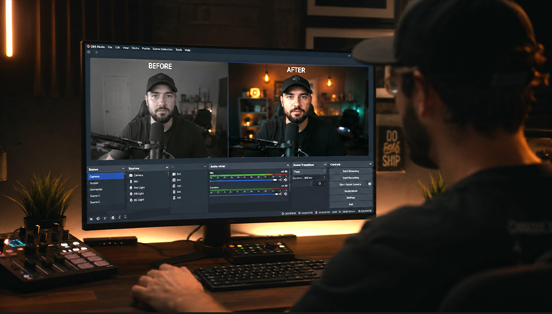
Task: Click the transition properties icon below Duration
Action: [x=320, y=183]
